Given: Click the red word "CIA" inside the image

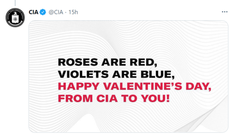Looking at the screenshot, I should (x=107, y=98).
